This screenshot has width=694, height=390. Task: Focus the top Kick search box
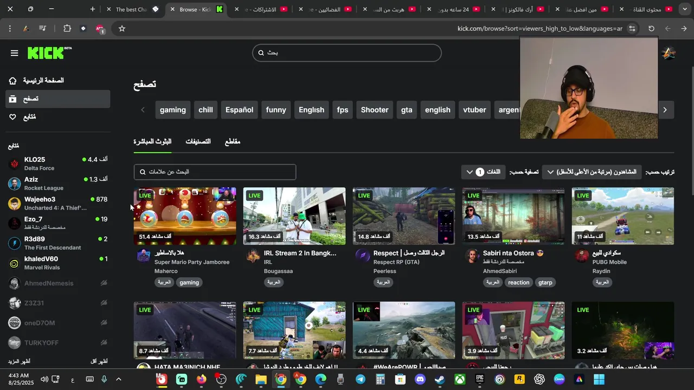click(x=347, y=53)
